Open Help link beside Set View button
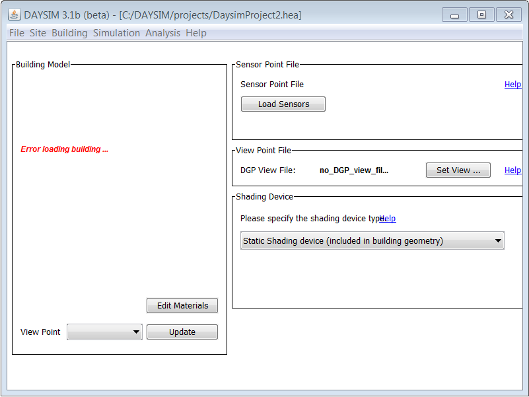 [x=512, y=170]
